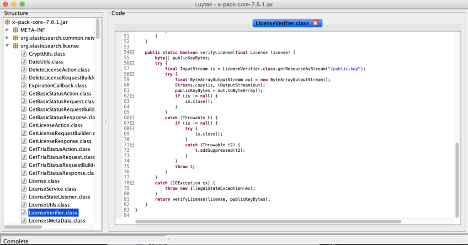The image size is (468, 245).
Task: Click the Structure panel vertical scrollbar
Action: [98, 29]
